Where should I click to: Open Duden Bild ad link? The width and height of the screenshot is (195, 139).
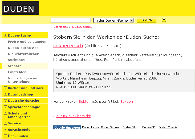(x=129, y=127)
